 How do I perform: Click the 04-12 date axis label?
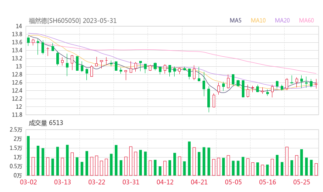[165, 182]
